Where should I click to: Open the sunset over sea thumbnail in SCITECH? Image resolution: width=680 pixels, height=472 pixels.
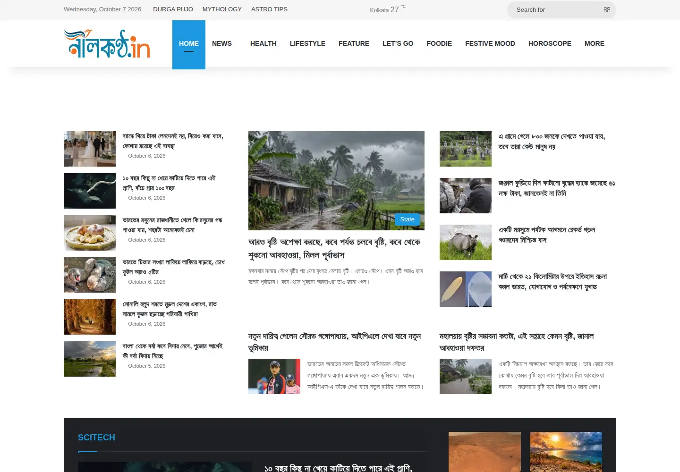[566, 452]
